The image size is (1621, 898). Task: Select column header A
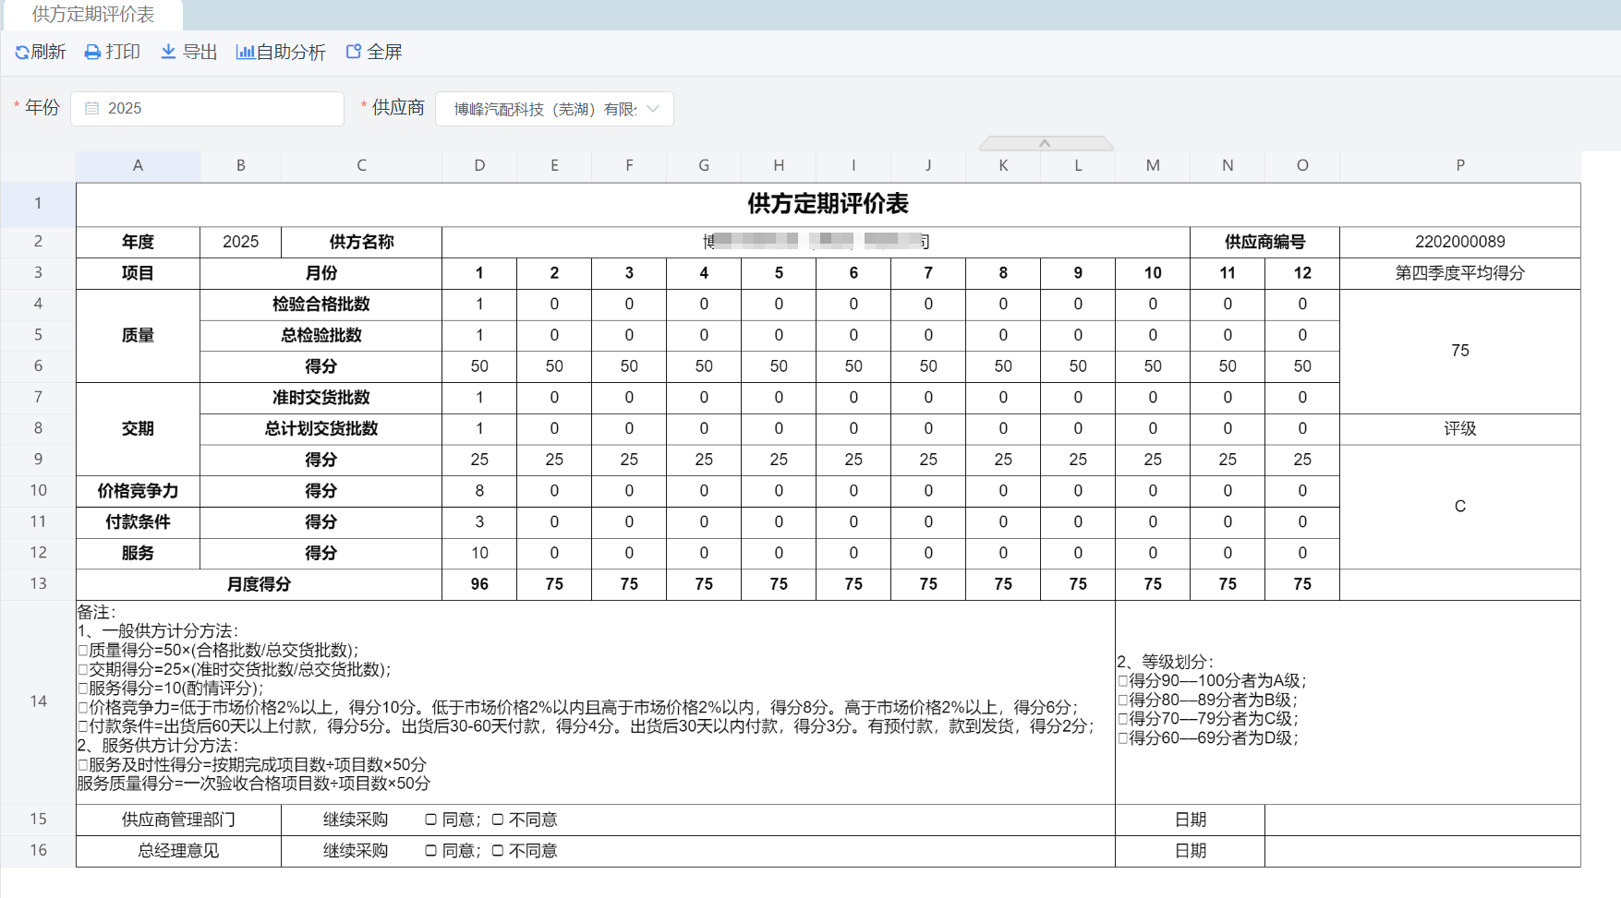(x=138, y=165)
